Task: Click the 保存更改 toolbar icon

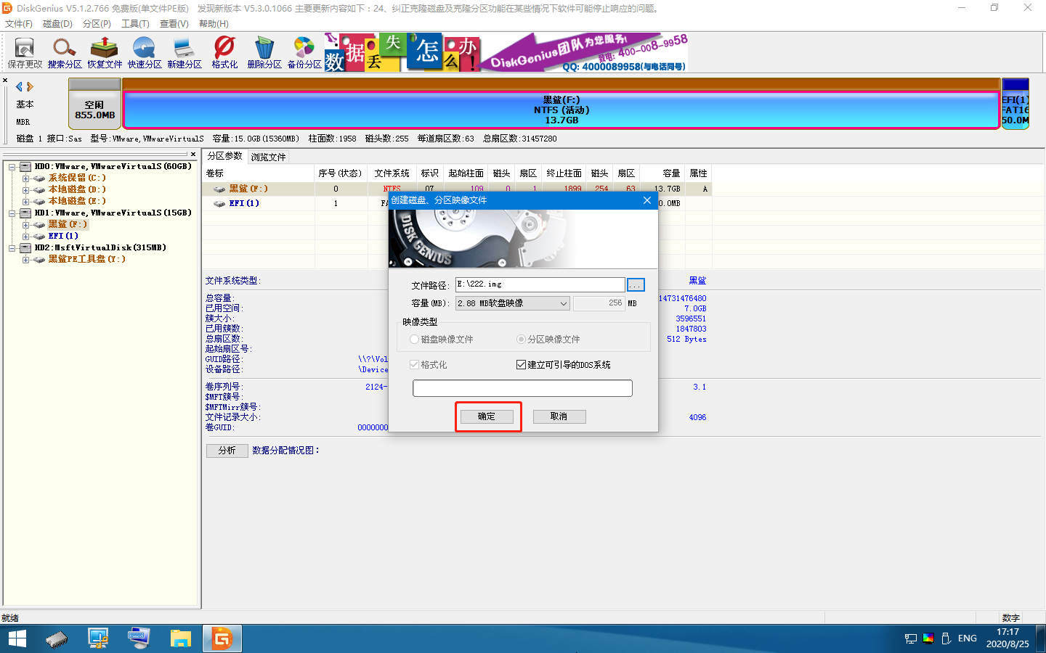Action: pos(25,53)
